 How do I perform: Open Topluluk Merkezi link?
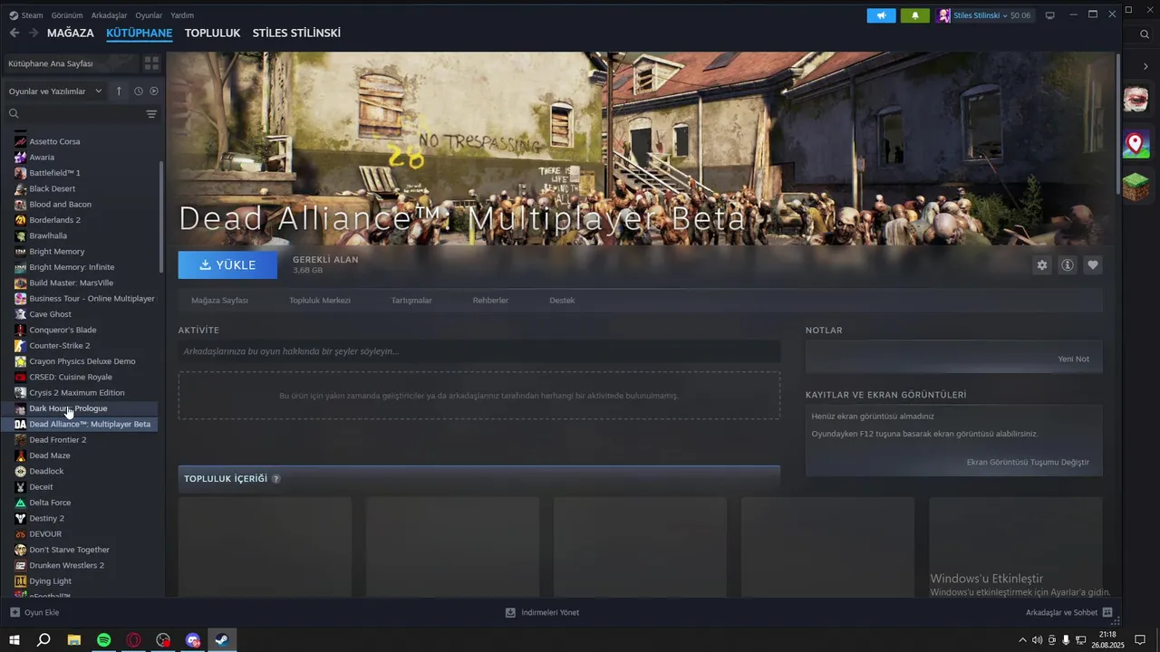[320, 300]
